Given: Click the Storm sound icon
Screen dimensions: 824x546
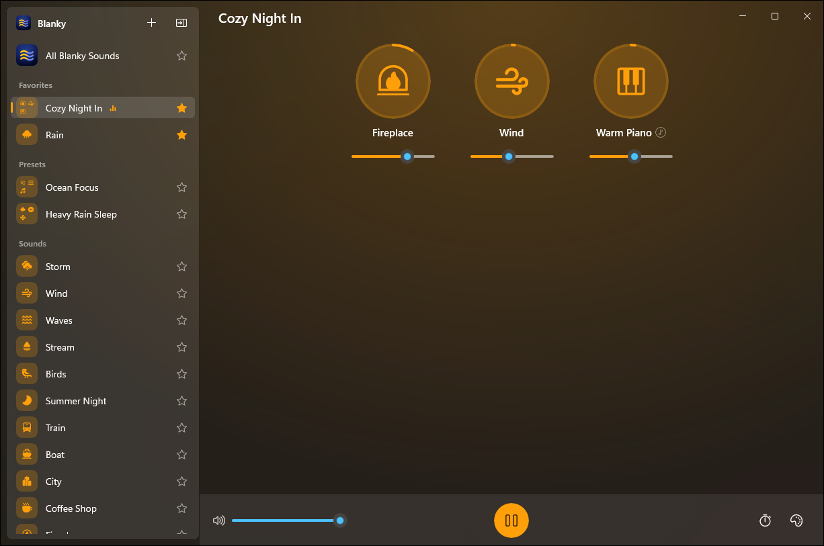Looking at the screenshot, I should tap(27, 267).
